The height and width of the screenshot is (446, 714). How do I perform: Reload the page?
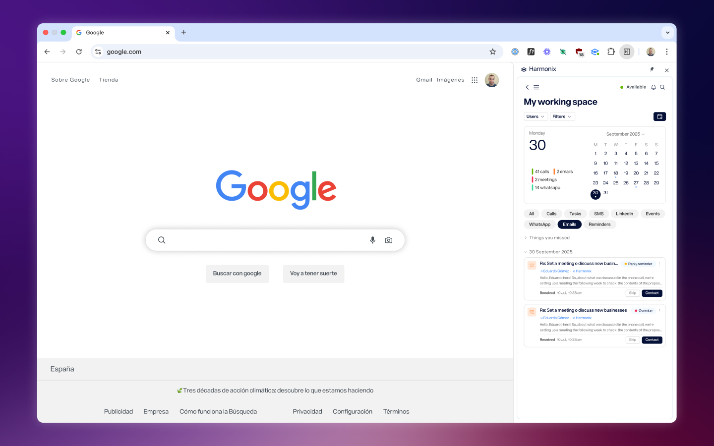(x=79, y=52)
